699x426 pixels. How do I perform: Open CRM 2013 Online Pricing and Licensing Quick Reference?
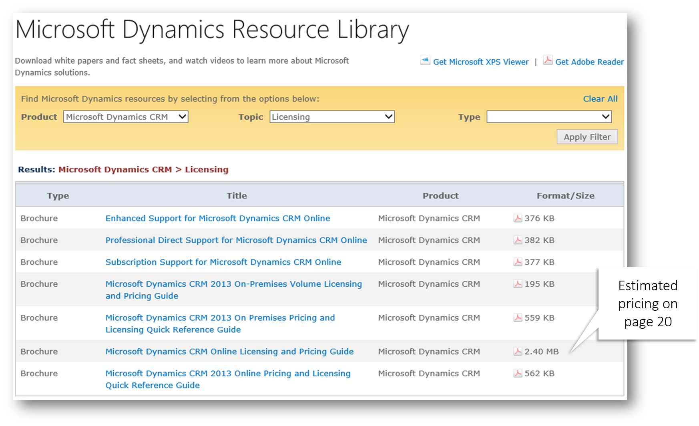click(x=228, y=379)
